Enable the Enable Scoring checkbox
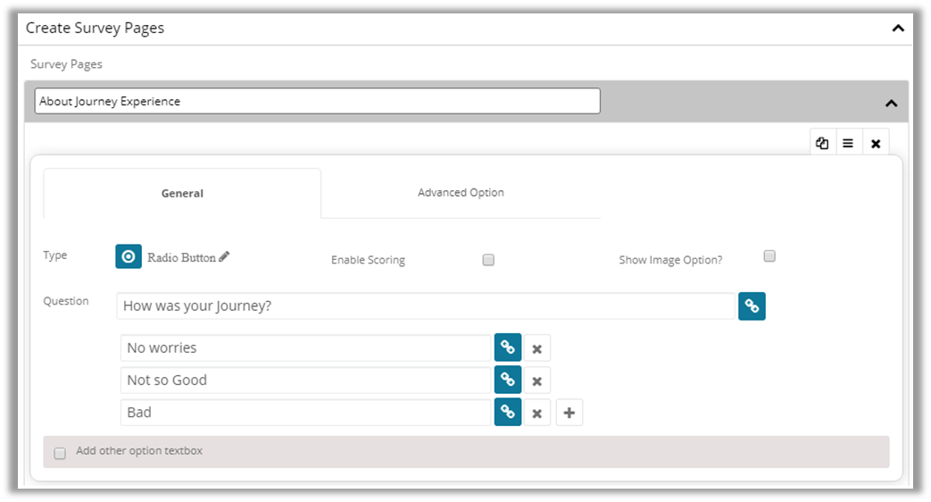Screen dimensions: 931x502 pyautogui.click(x=488, y=260)
